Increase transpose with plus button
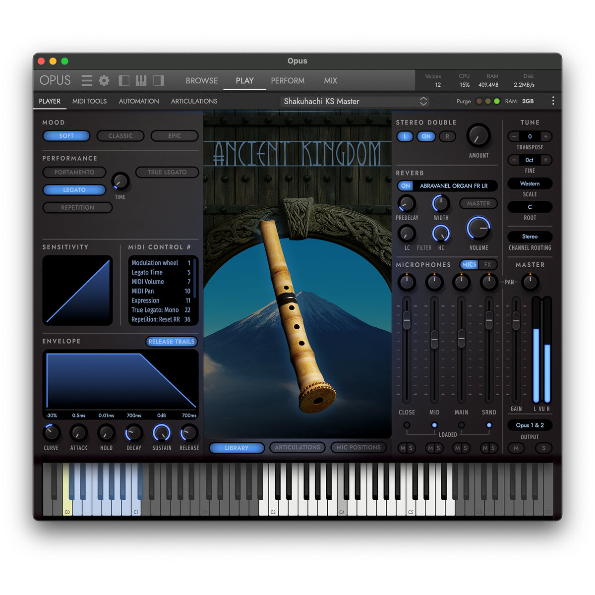This screenshot has width=595, height=595. (546, 136)
